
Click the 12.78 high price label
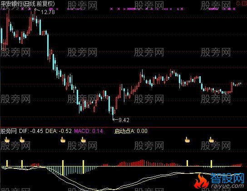point(48,12)
